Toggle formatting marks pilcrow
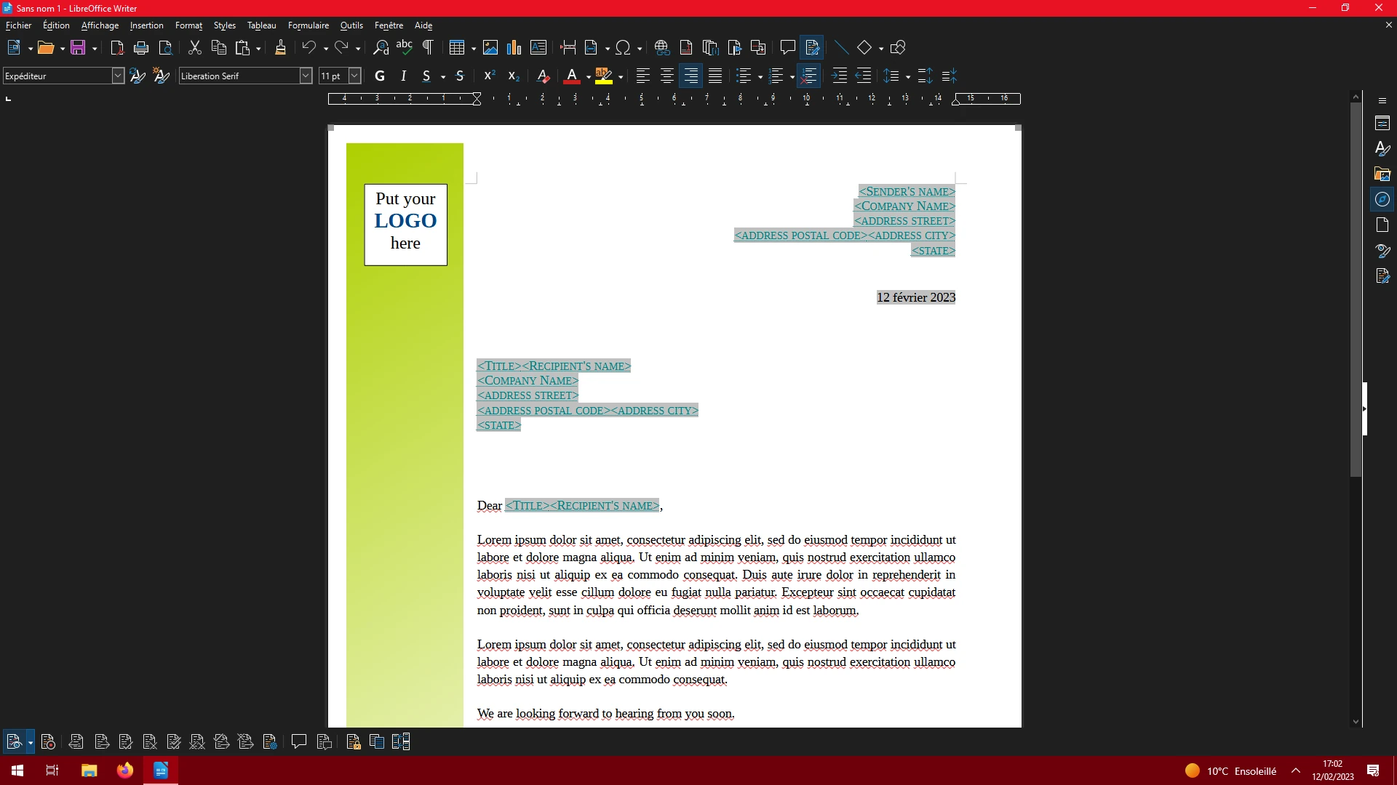This screenshot has height=785, width=1397. coord(429,48)
